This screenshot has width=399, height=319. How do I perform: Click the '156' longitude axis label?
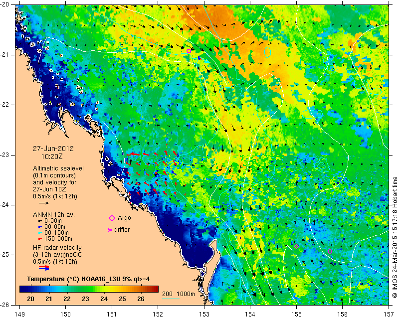tap(343, 314)
